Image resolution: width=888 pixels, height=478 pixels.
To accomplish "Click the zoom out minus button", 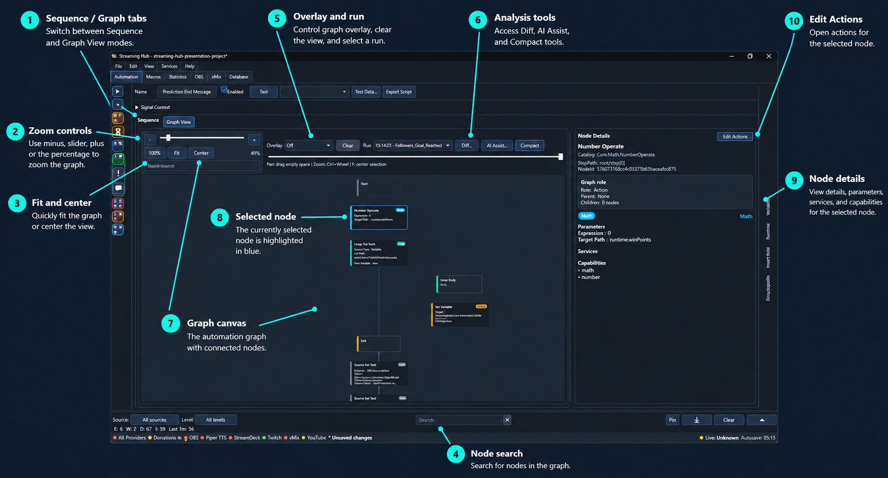I will (150, 139).
